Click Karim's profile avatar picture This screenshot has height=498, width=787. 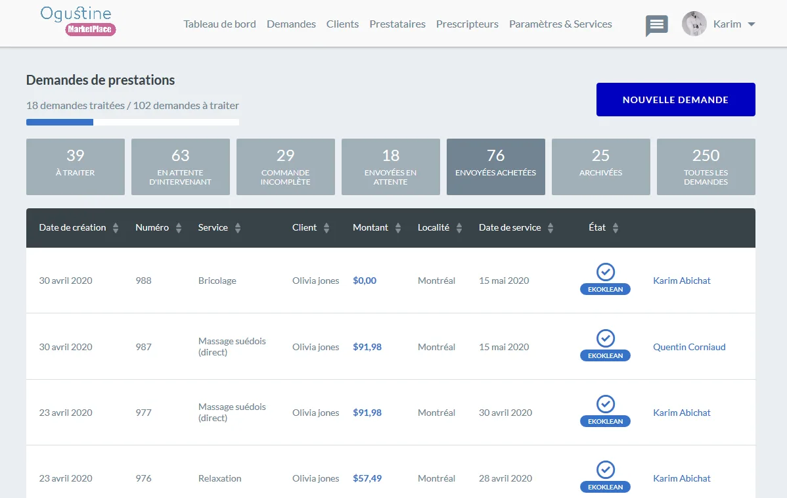(x=694, y=24)
